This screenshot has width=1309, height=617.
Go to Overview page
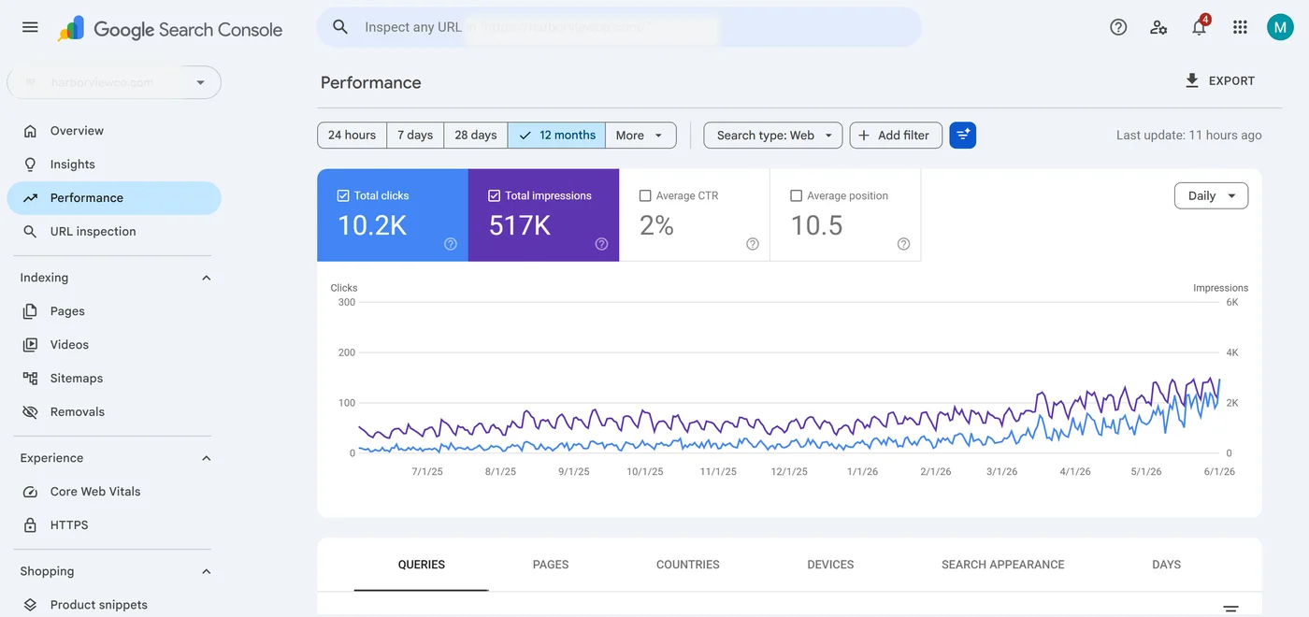114,131
